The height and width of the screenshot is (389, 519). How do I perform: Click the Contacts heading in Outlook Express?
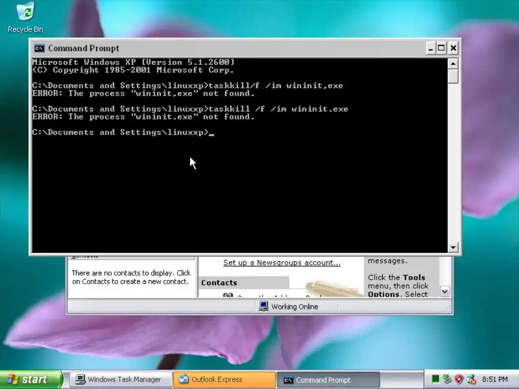[x=219, y=283]
